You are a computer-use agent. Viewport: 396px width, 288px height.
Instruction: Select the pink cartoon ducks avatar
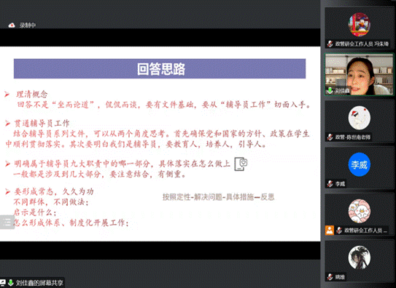(x=359, y=211)
